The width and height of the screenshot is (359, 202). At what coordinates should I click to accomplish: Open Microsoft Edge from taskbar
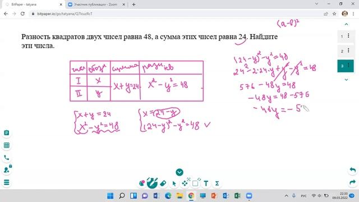168,196
